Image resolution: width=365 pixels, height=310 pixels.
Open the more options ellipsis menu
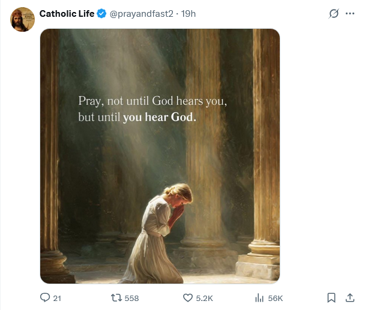tap(350, 14)
